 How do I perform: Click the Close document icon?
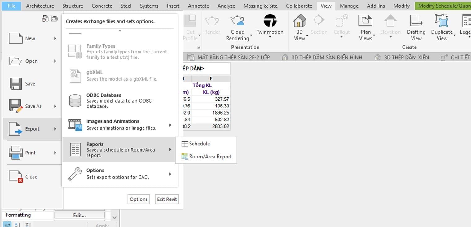point(16,176)
